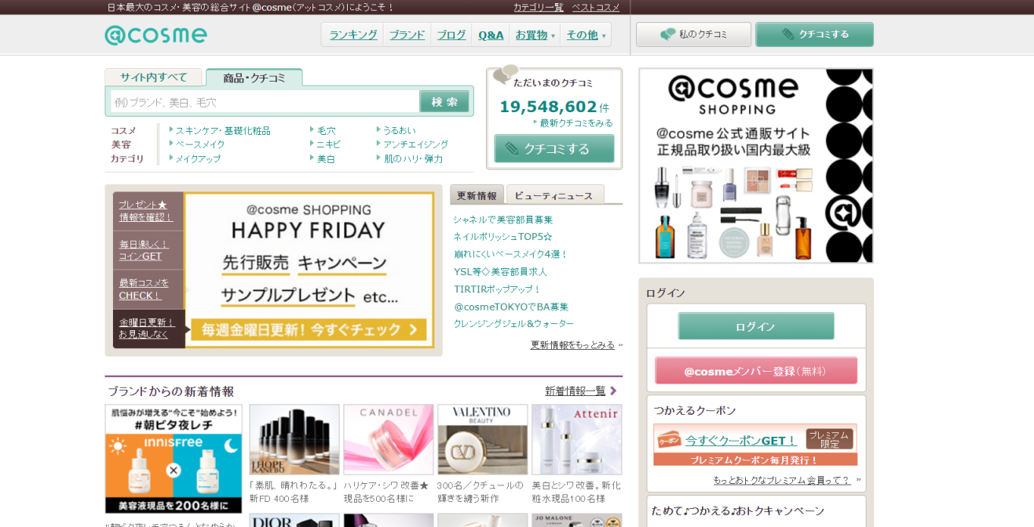
Task: Open the その他 dropdown menu
Action: [586, 35]
